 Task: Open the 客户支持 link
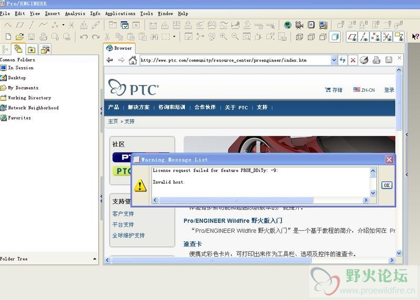click(123, 213)
